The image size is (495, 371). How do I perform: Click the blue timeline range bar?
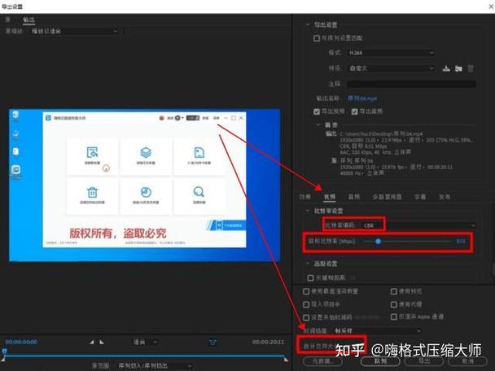coord(145,356)
